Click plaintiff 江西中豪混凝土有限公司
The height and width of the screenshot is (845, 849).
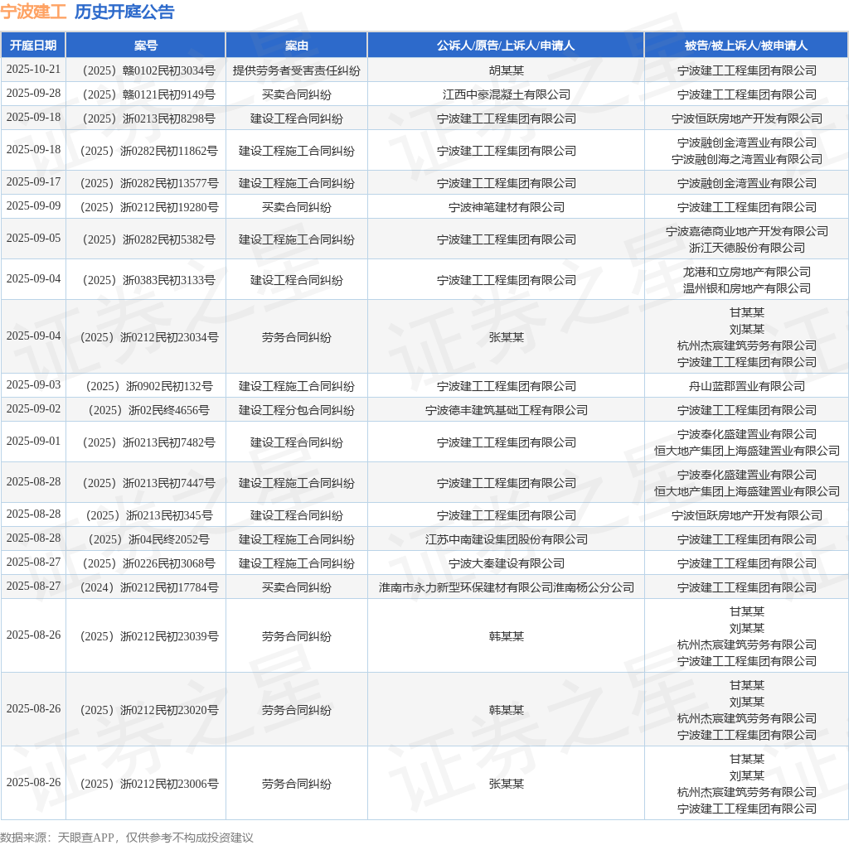507,94
